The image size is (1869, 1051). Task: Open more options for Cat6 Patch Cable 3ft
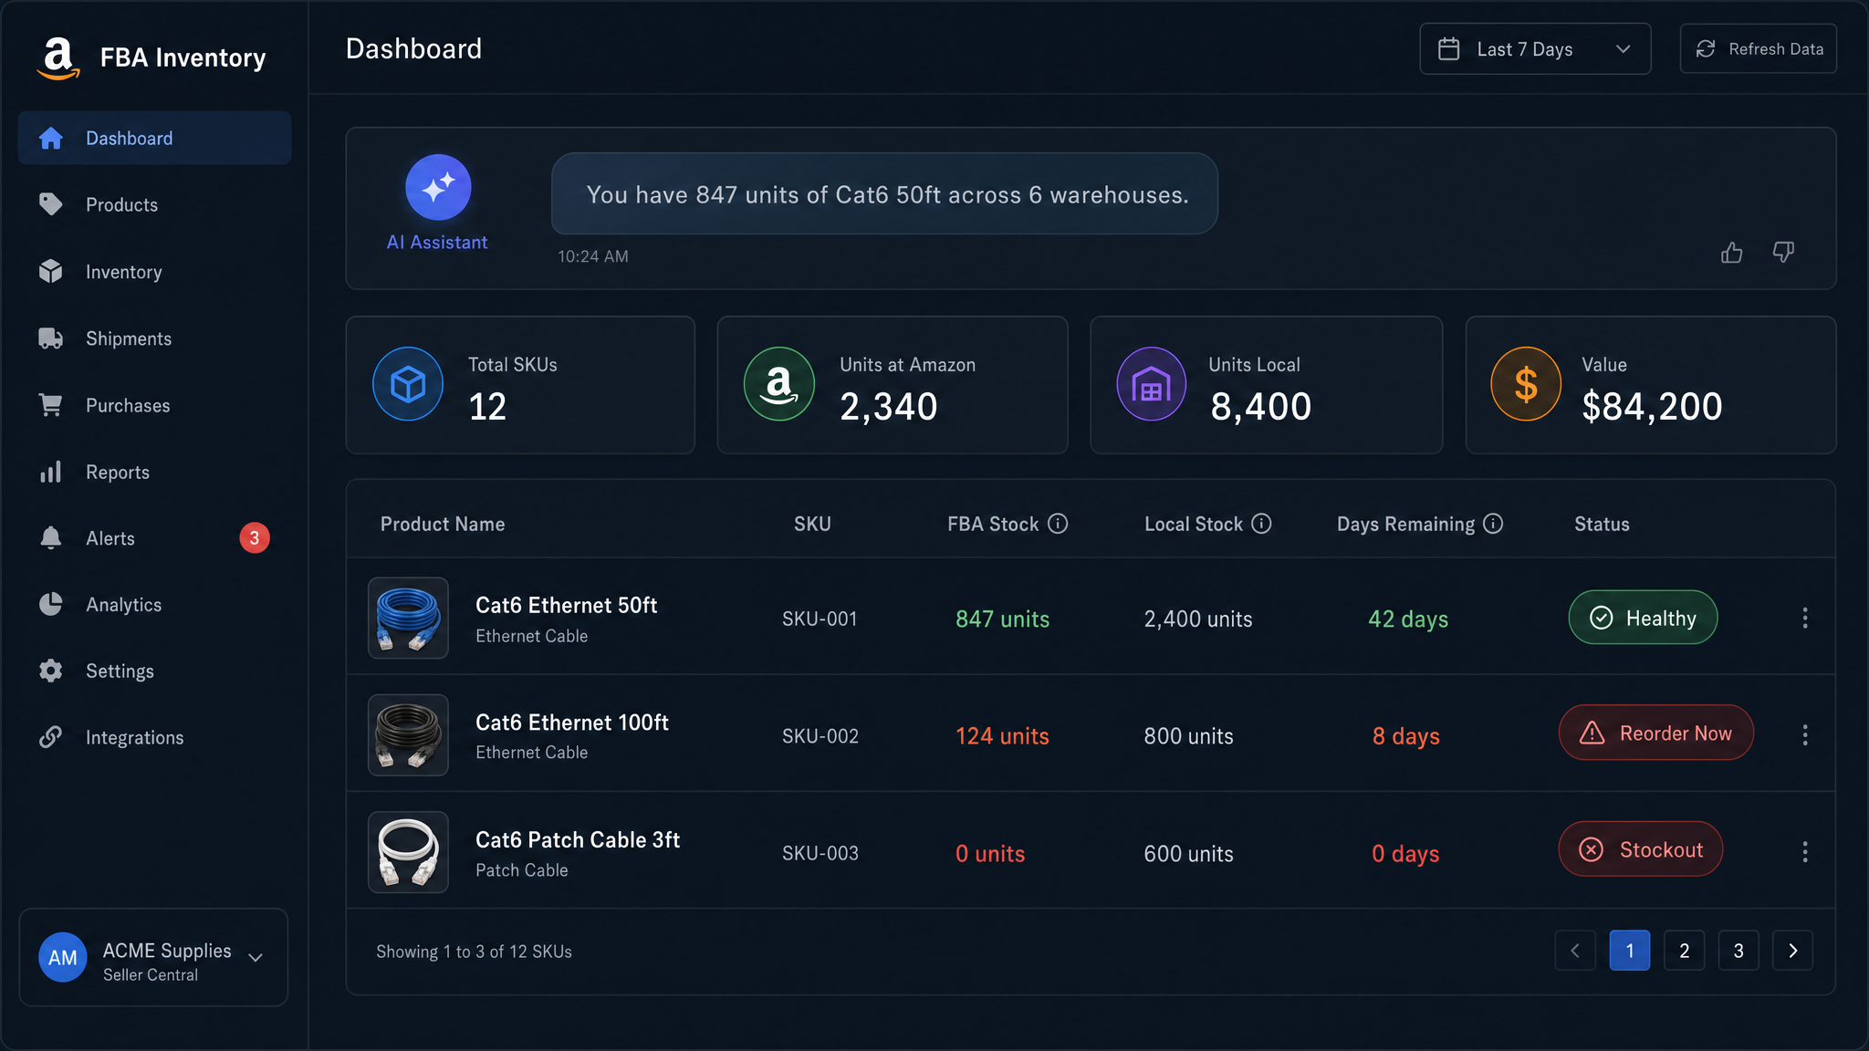pos(1805,852)
